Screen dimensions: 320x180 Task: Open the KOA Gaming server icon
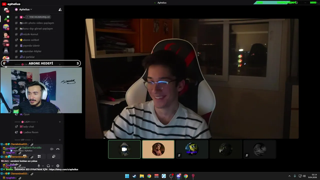(x=6, y=42)
